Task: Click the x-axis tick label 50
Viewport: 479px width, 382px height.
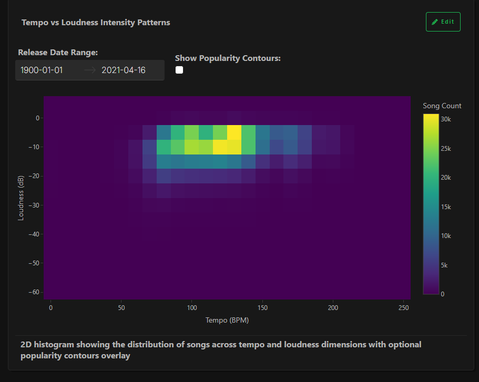Action: 121,308
